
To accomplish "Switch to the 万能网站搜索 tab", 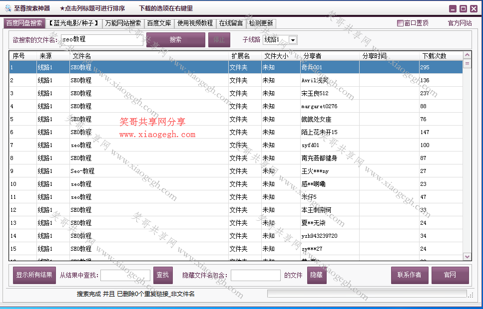I will point(123,23).
